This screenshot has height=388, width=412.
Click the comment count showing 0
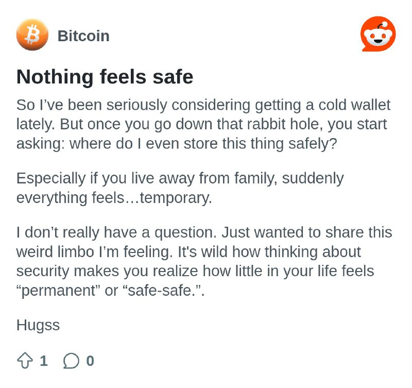[x=90, y=361]
